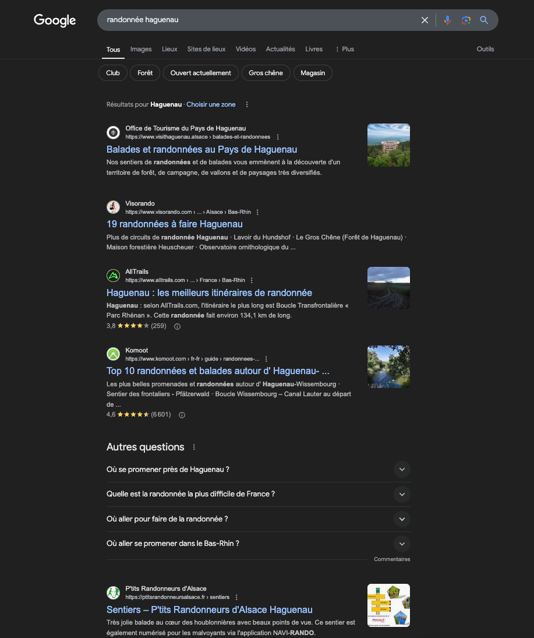Click the Choisir une zone link
This screenshot has height=638, width=534.
pos(211,104)
